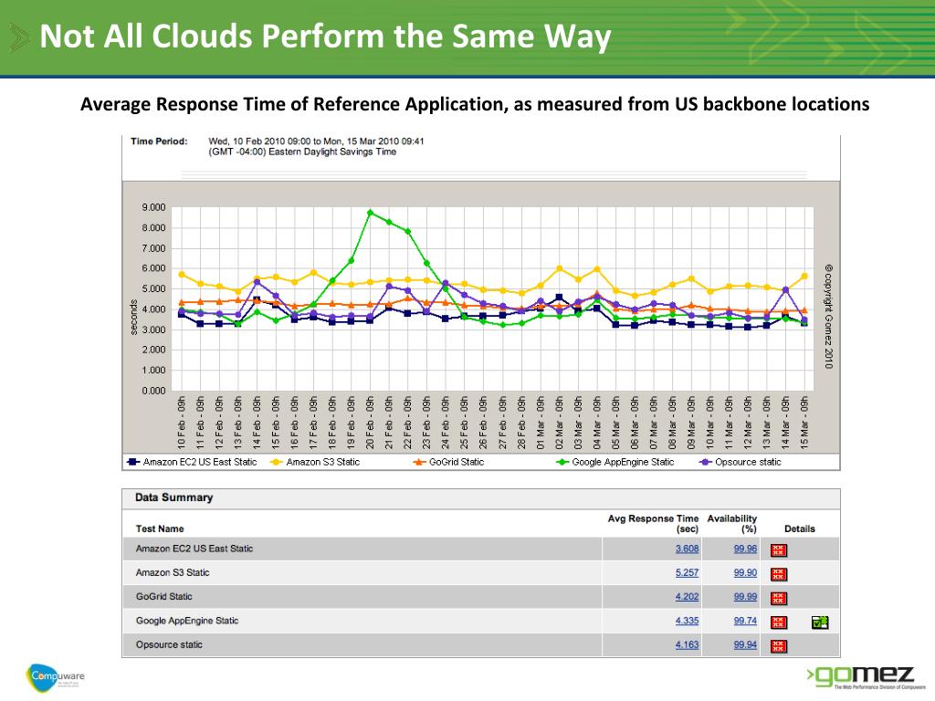Open details icon for Opsource static
The width and height of the screenshot is (935, 701).
coord(778,646)
